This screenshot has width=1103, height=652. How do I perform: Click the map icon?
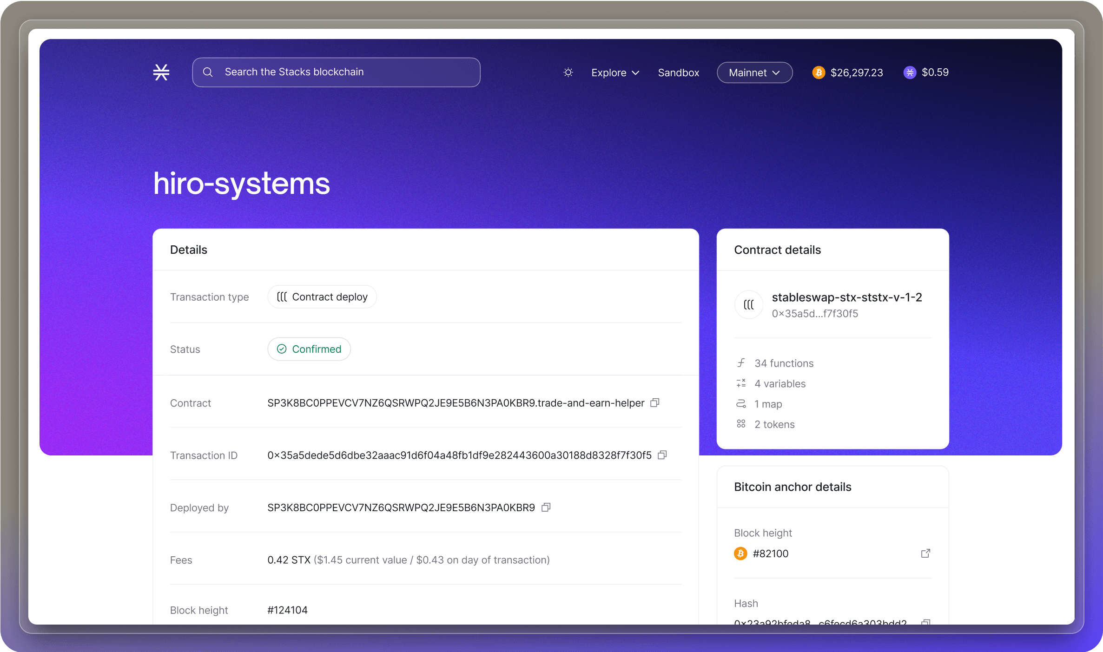(741, 404)
